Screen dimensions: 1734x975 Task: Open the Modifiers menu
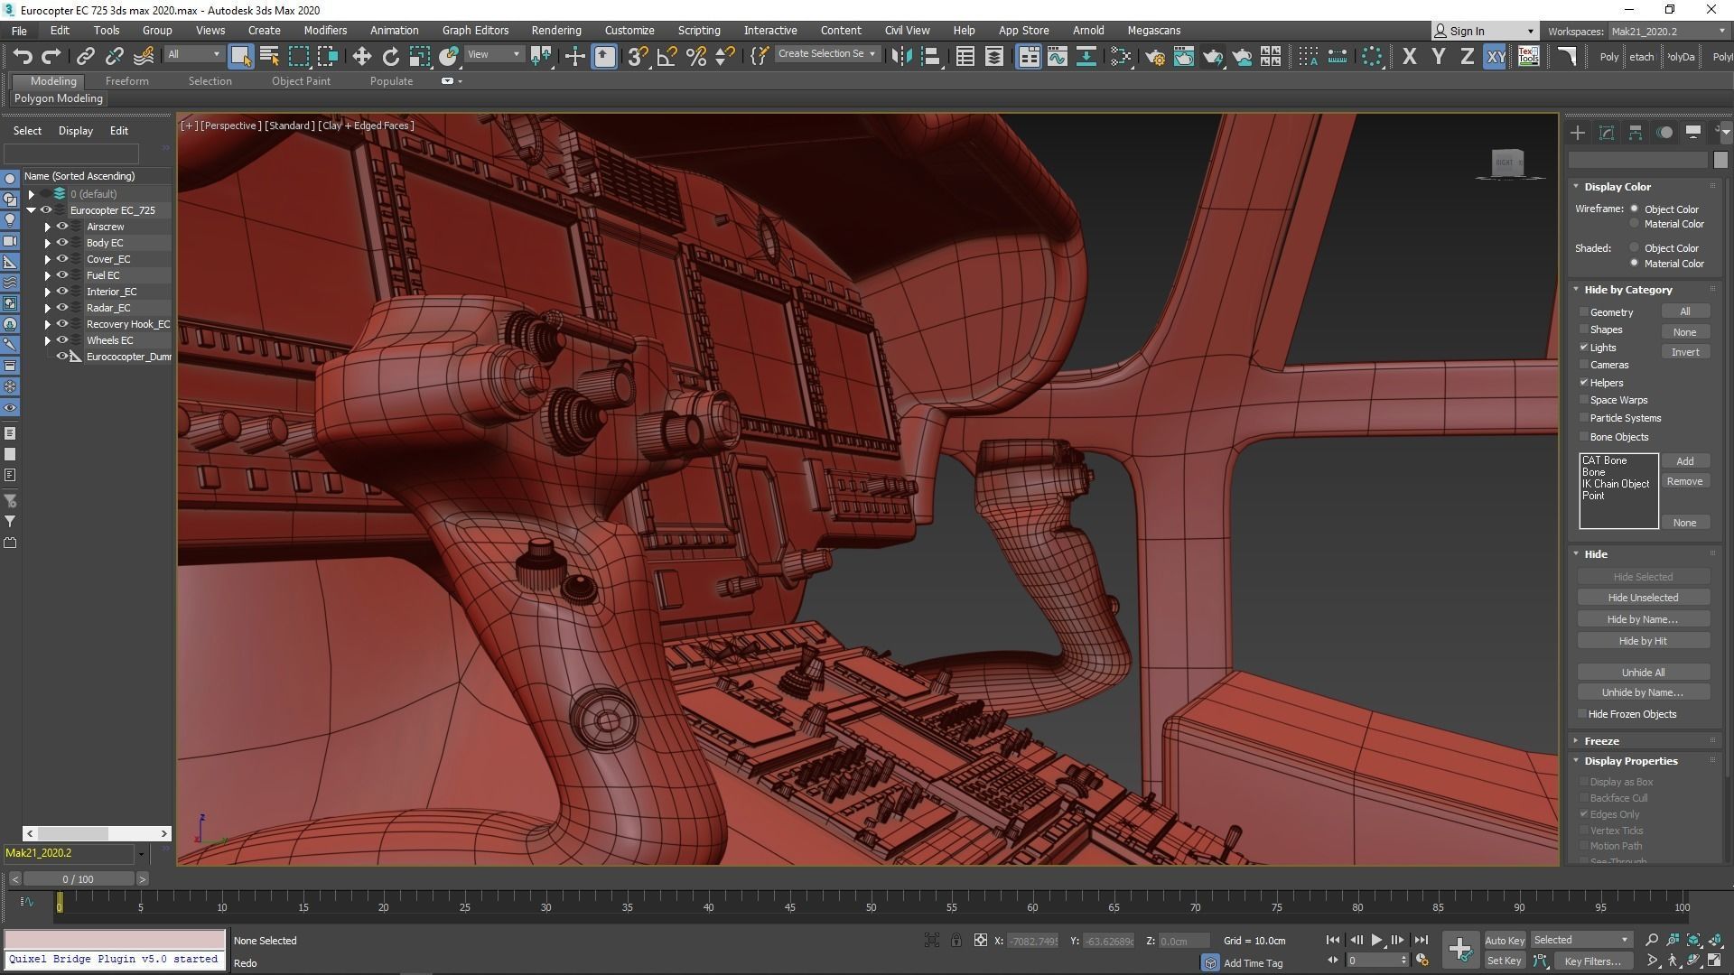point(325,30)
